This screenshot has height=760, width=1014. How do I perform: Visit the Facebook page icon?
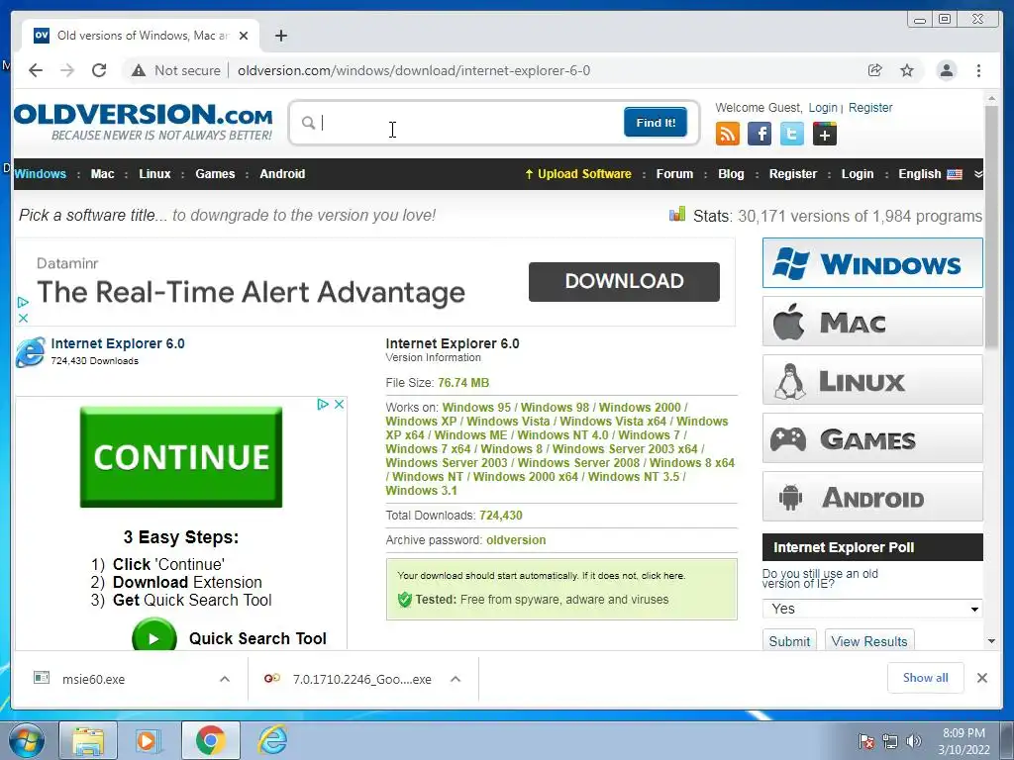coord(760,134)
